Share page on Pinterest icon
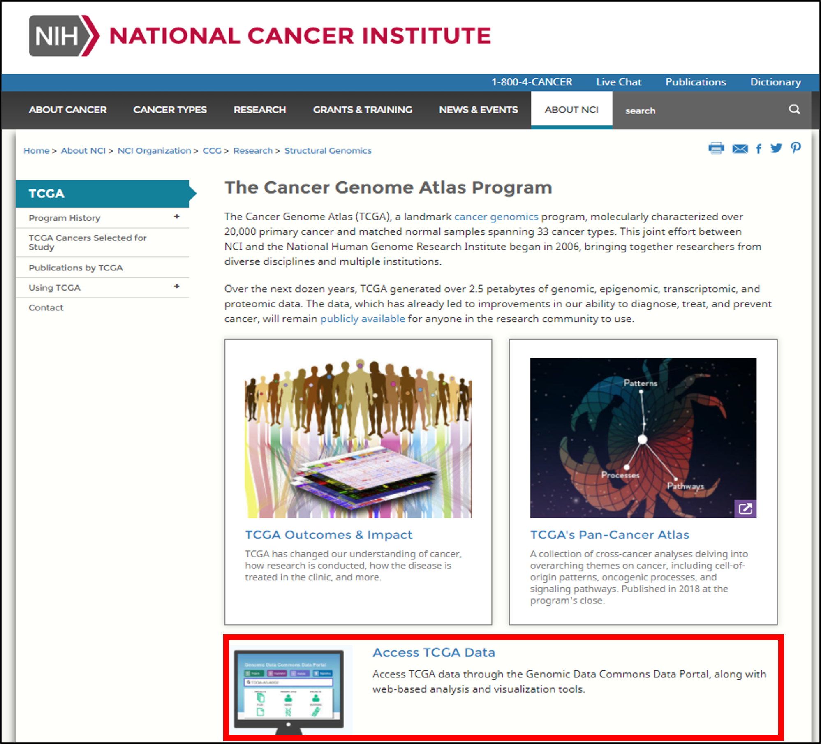821x744 pixels. click(x=796, y=148)
